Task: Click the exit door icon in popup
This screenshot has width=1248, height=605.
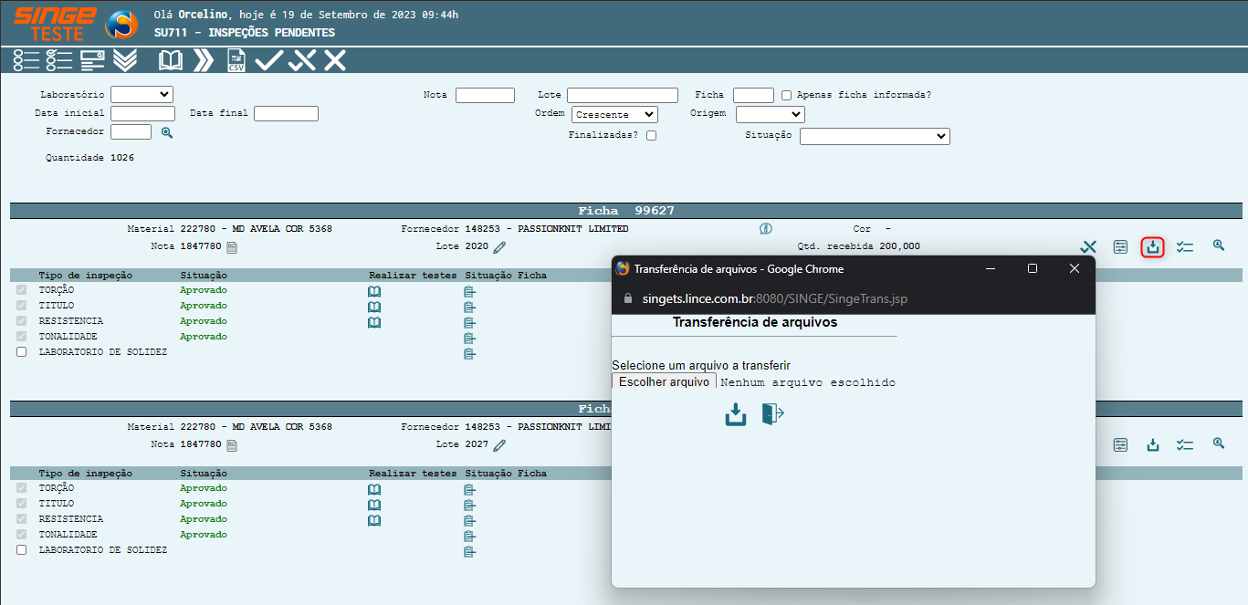Action: click(x=772, y=414)
